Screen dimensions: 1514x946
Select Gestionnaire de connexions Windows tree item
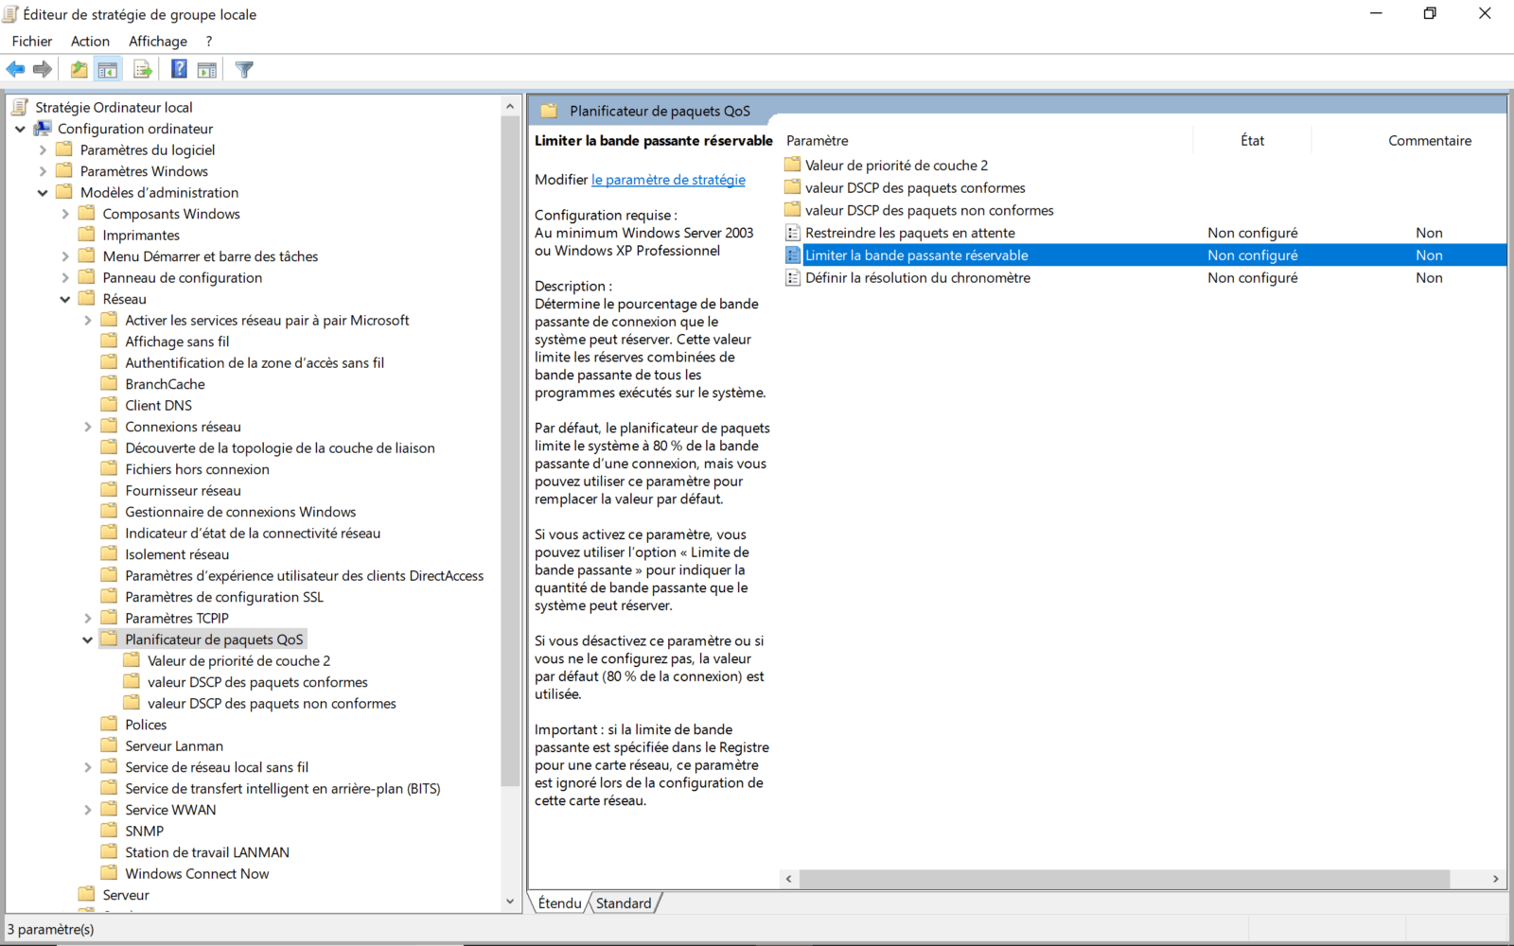(x=240, y=512)
